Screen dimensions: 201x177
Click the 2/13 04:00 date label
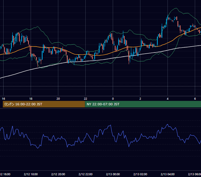pos(168,174)
